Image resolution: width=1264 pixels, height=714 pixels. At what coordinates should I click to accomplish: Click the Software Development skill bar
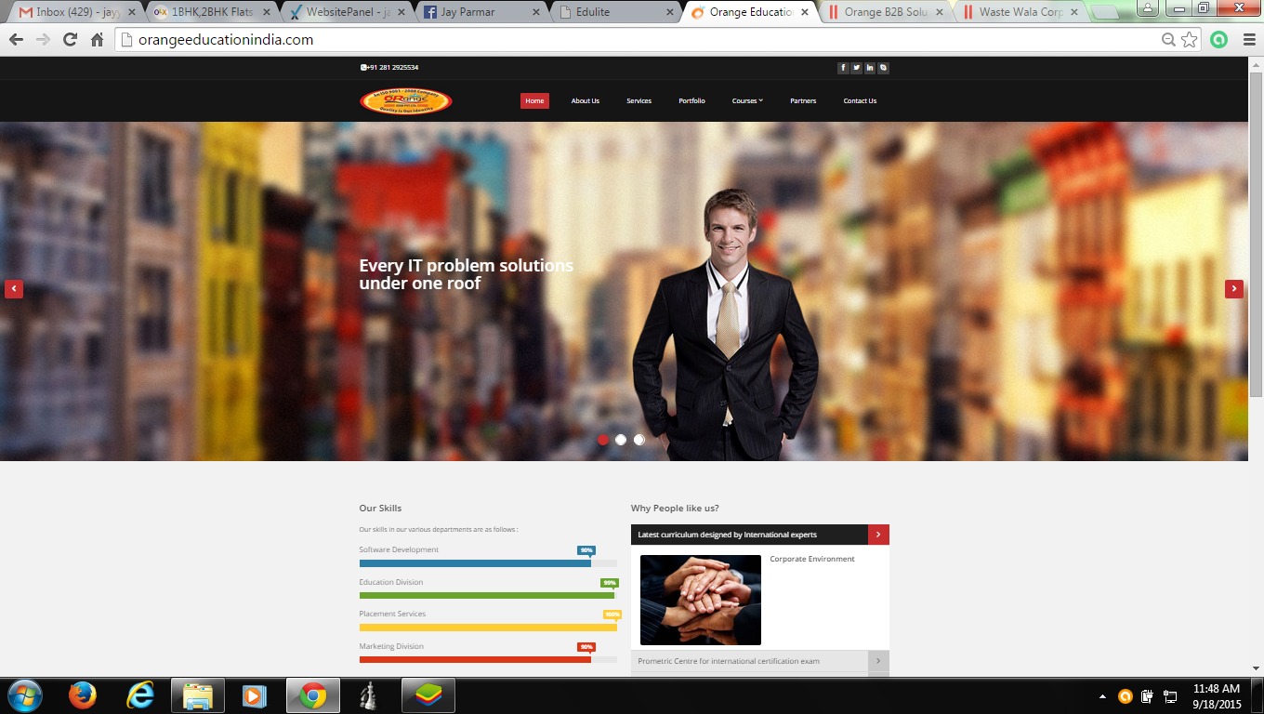click(488, 563)
